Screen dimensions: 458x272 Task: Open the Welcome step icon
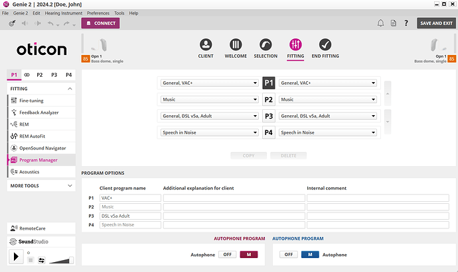pos(236,45)
